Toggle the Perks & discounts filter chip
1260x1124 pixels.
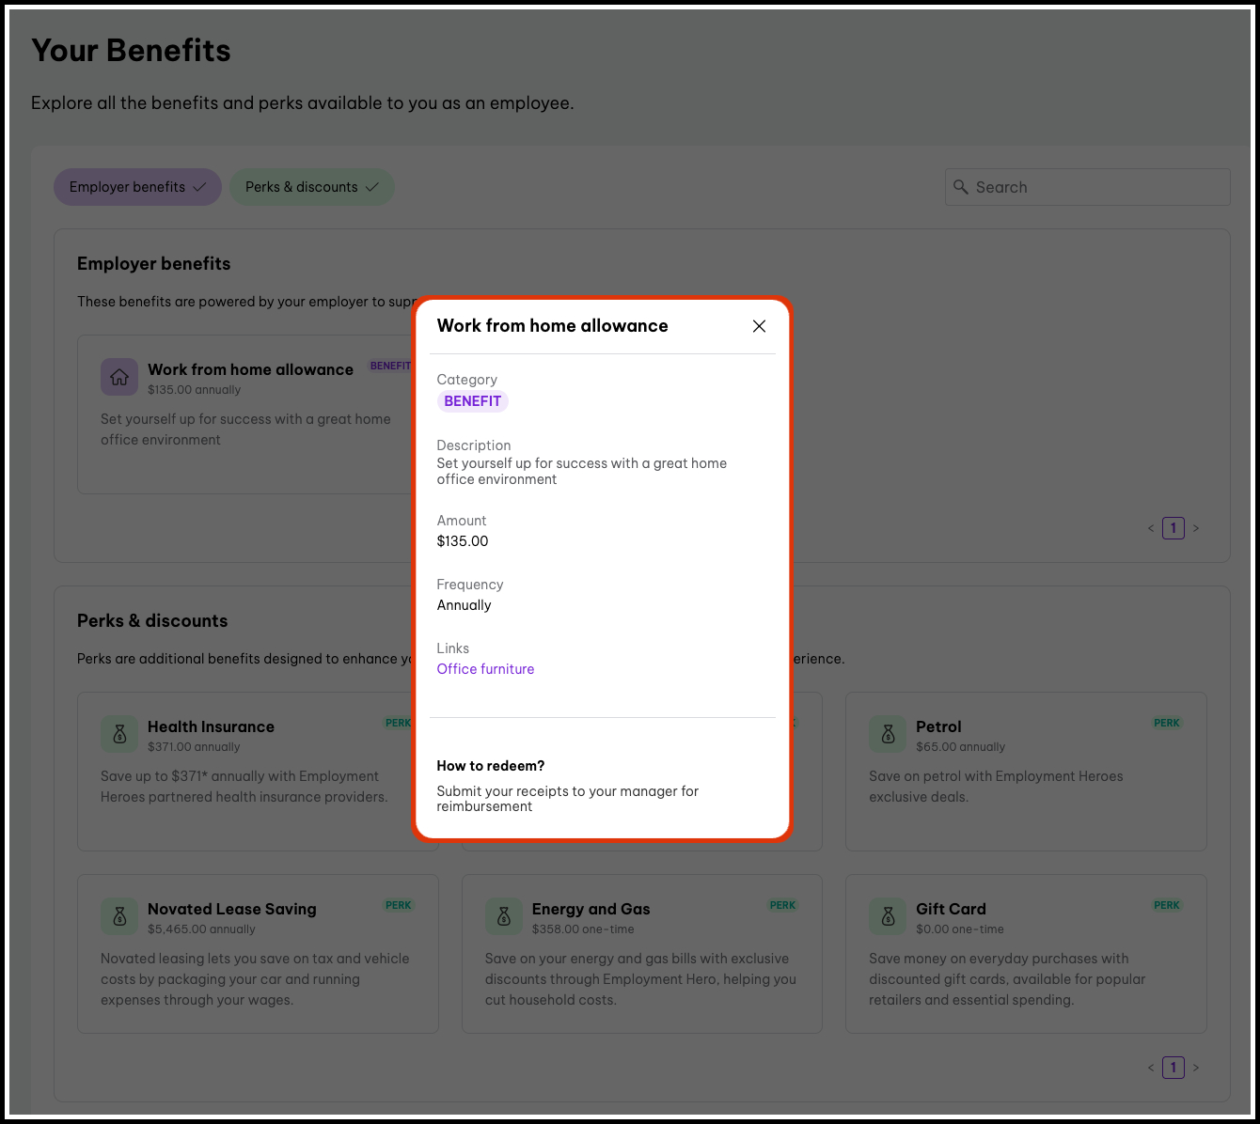[x=311, y=187]
